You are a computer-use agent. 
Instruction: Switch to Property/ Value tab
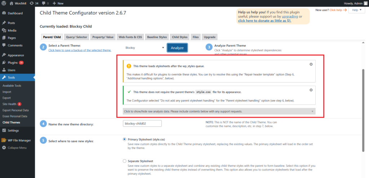click(103, 37)
